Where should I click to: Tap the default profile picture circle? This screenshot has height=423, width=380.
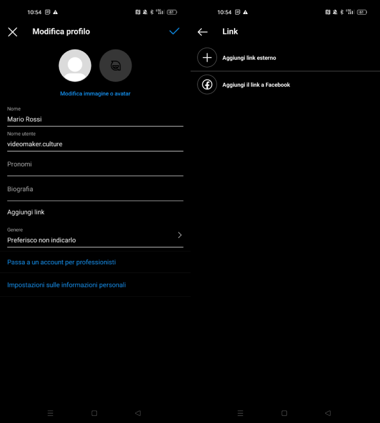click(75, 65)
